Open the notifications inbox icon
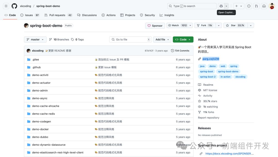Image resolution: width=278 pixels, height=157 pixels. click(264, 6)
